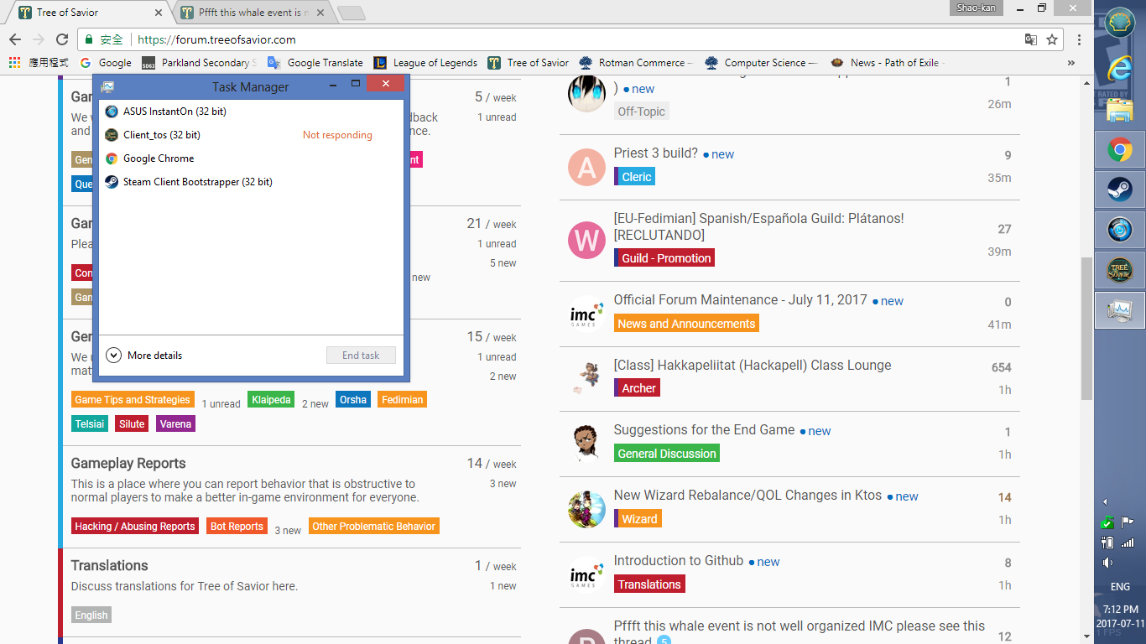Expand More details in Task Manager
Viewport: 1146px width, 644px height.
tap(144, 356)
